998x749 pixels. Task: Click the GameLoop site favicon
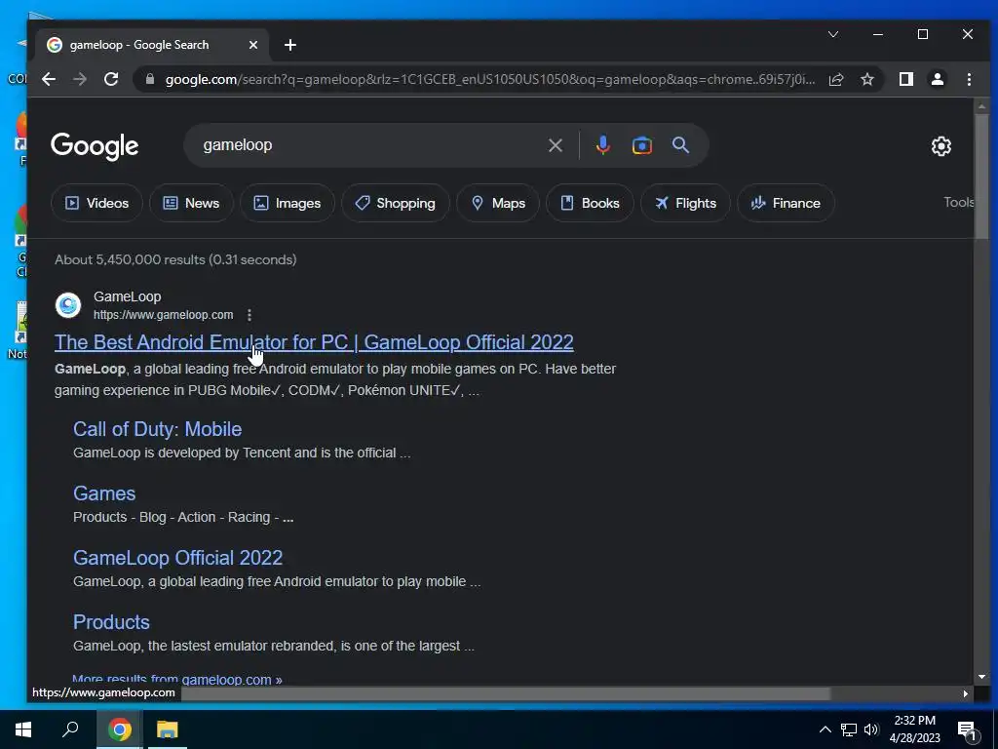pos(68,305)
